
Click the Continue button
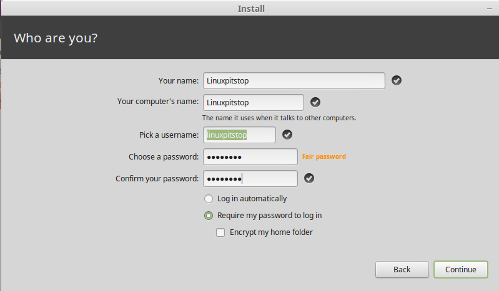pos(460,269)
